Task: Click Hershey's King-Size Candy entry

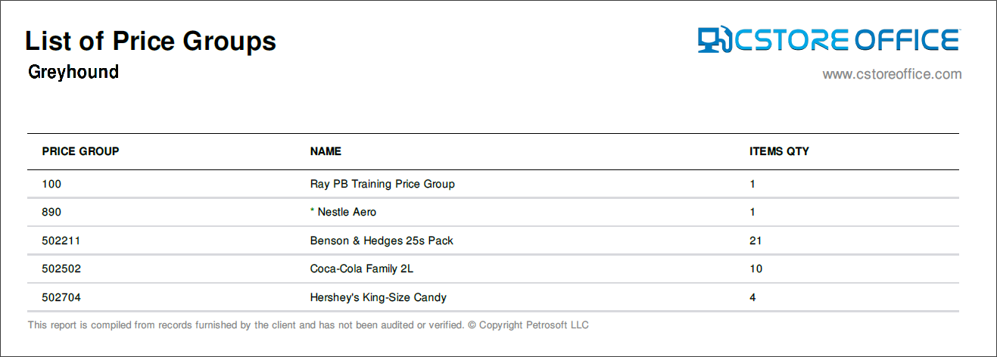Action: pyautogui.click(x=379, y=297)
